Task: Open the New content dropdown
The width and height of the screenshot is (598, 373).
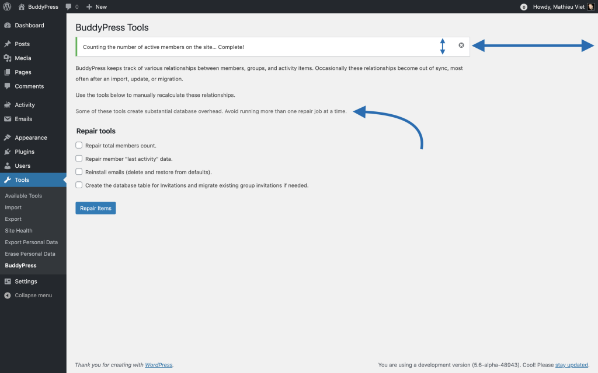Action: tap(96, 7)
